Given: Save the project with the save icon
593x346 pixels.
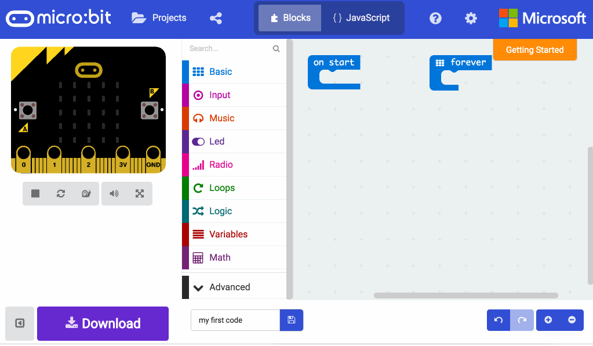Looking at the screenshot, I should coord(291,320).
